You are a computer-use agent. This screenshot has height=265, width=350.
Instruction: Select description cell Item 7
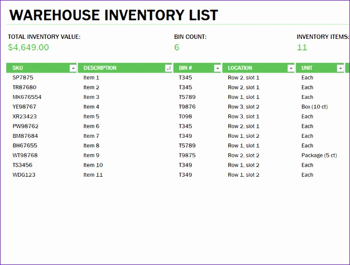(x=91, y=136)
